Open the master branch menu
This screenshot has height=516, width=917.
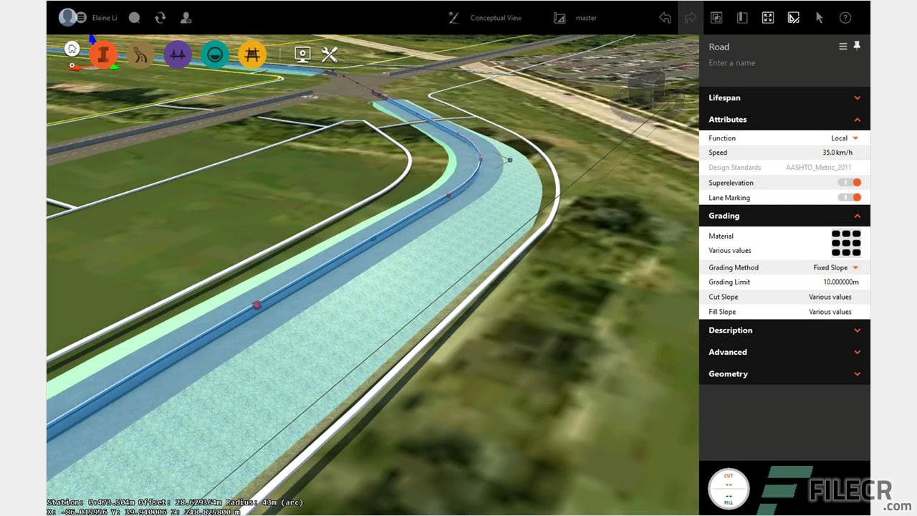pyautogui.click(x=585, y=17)
